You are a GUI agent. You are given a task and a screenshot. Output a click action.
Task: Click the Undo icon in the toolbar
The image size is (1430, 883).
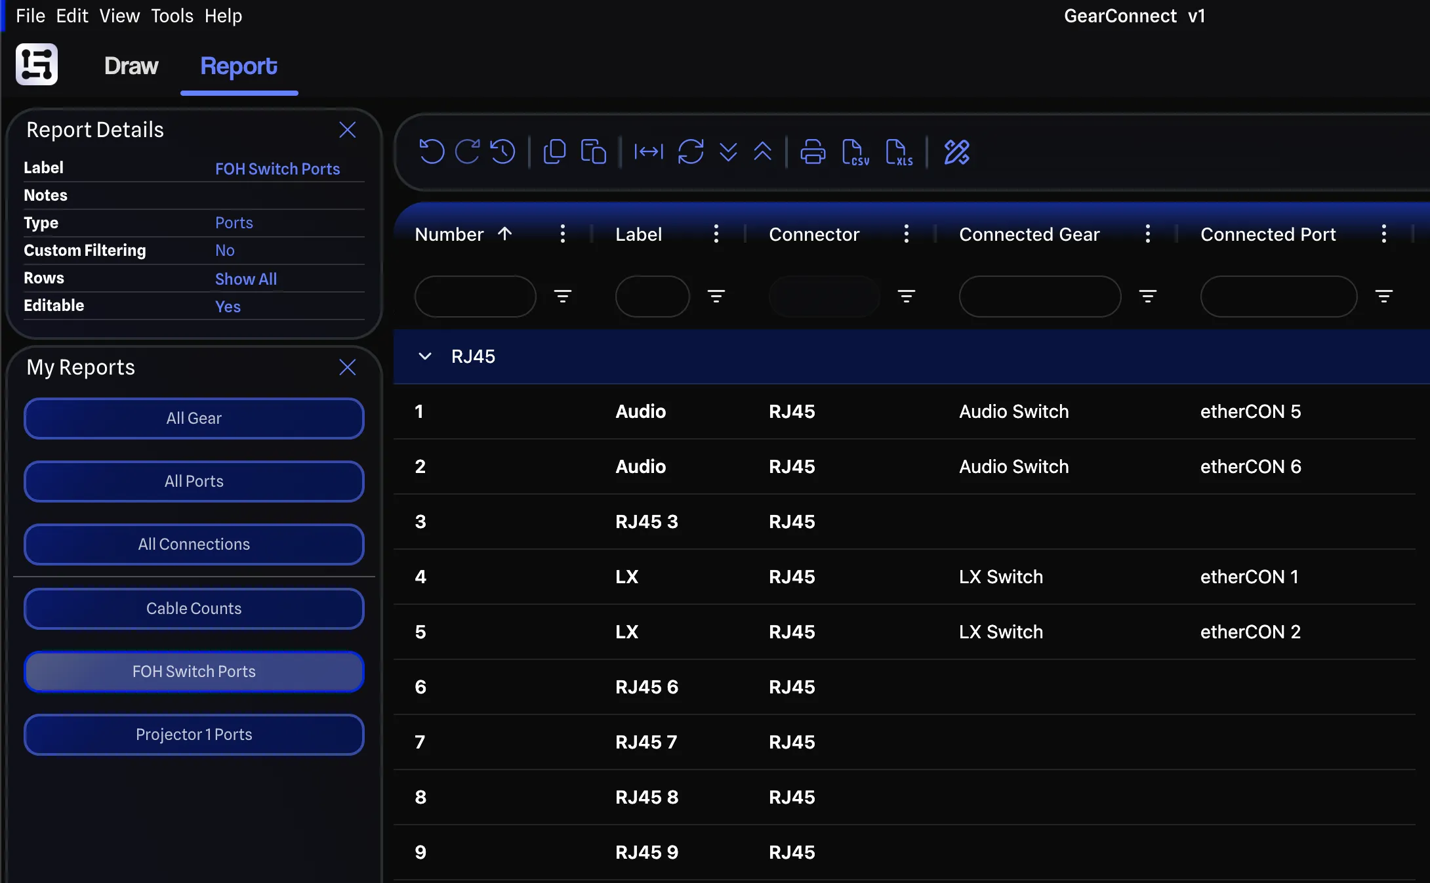point(432,152)
